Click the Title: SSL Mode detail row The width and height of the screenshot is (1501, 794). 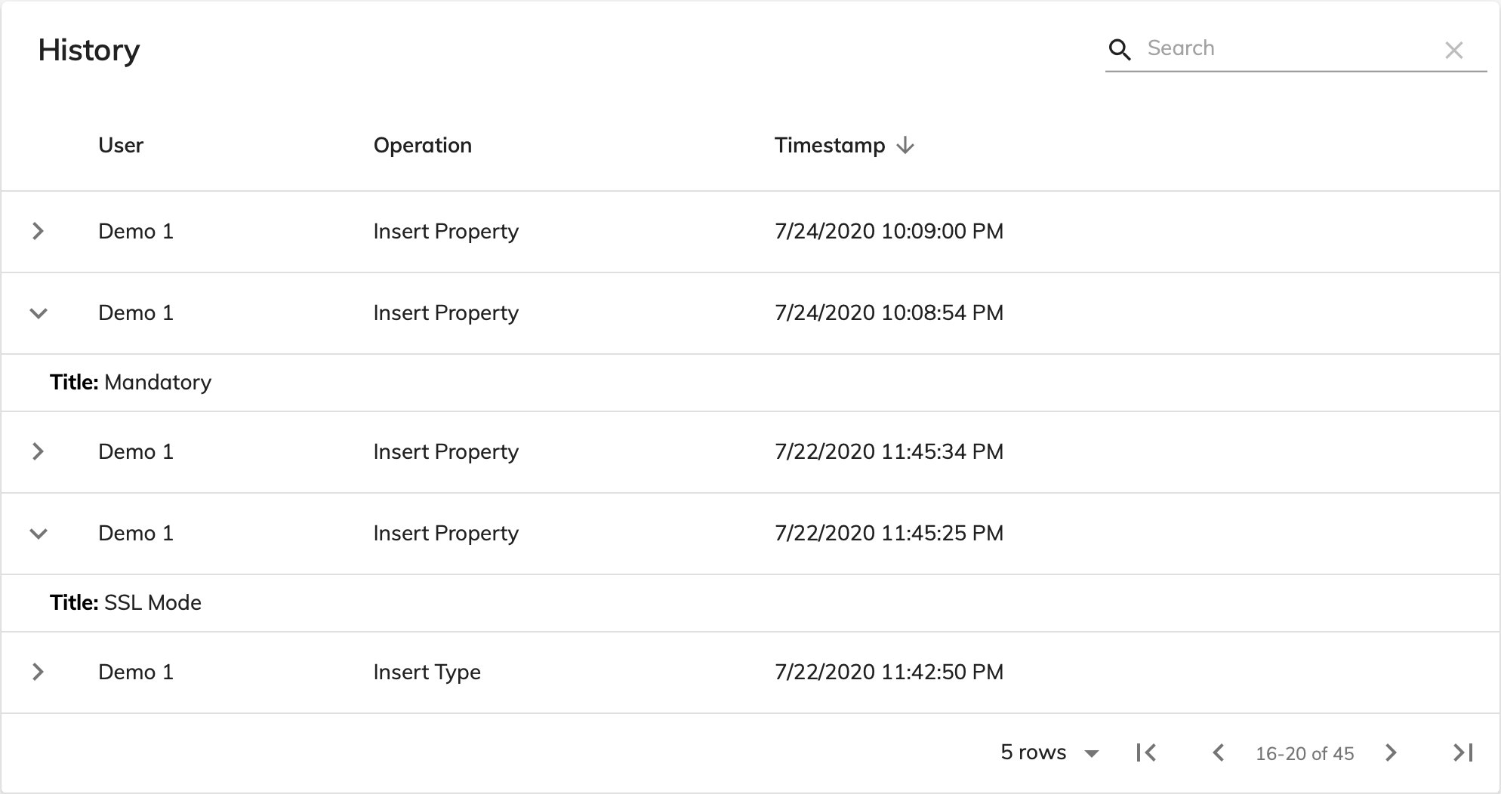[x=126, y=603]
